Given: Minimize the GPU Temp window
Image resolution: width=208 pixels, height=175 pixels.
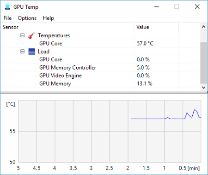Looking at the screenshot, I should point(157,7).
